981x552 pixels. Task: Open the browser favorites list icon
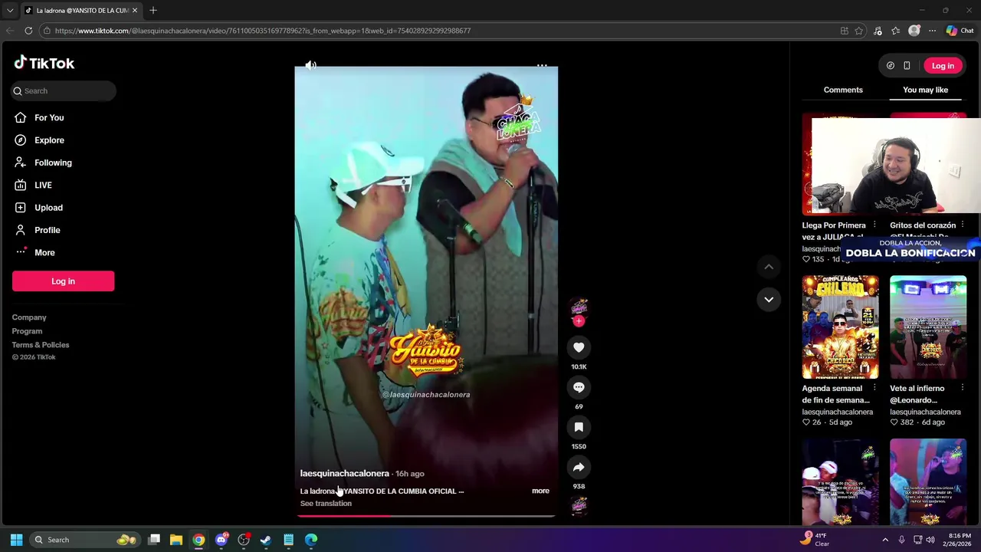click(895, 31)
